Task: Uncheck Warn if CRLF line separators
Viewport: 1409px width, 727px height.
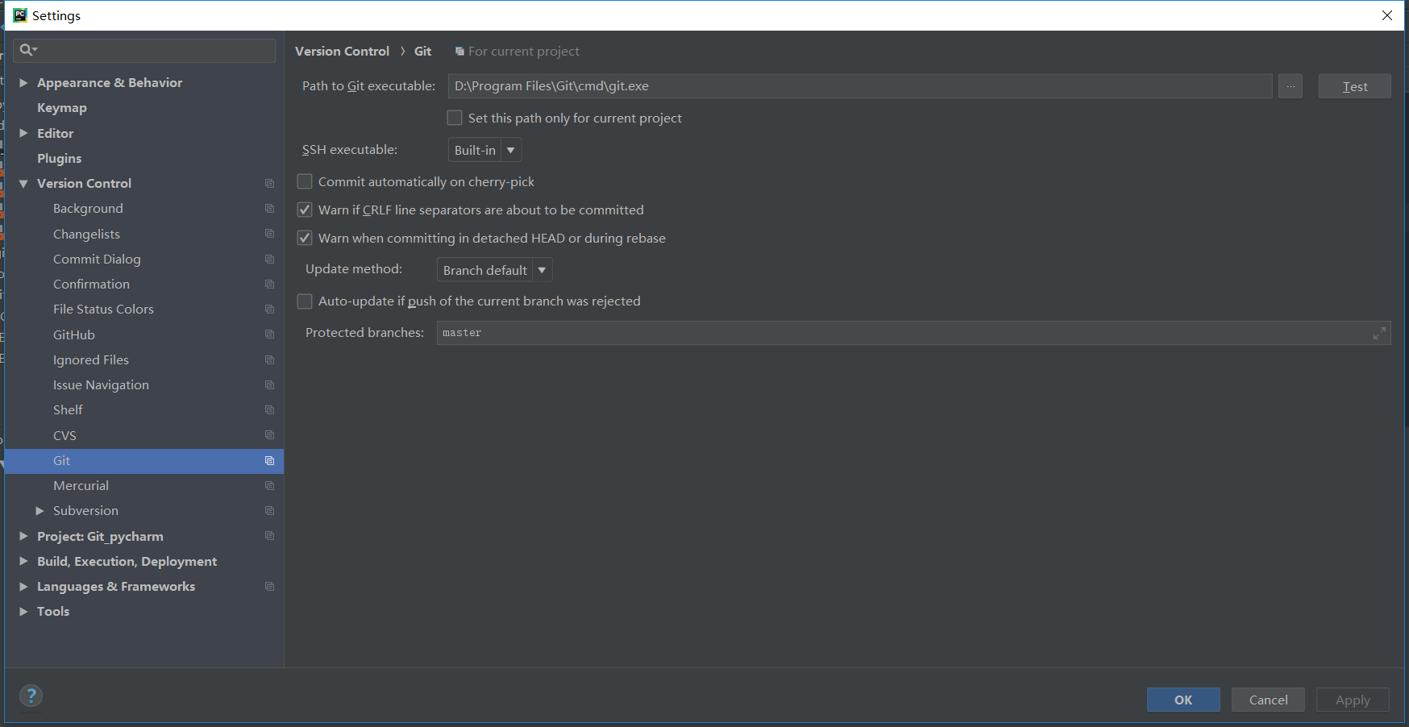Action: point(305,210)
